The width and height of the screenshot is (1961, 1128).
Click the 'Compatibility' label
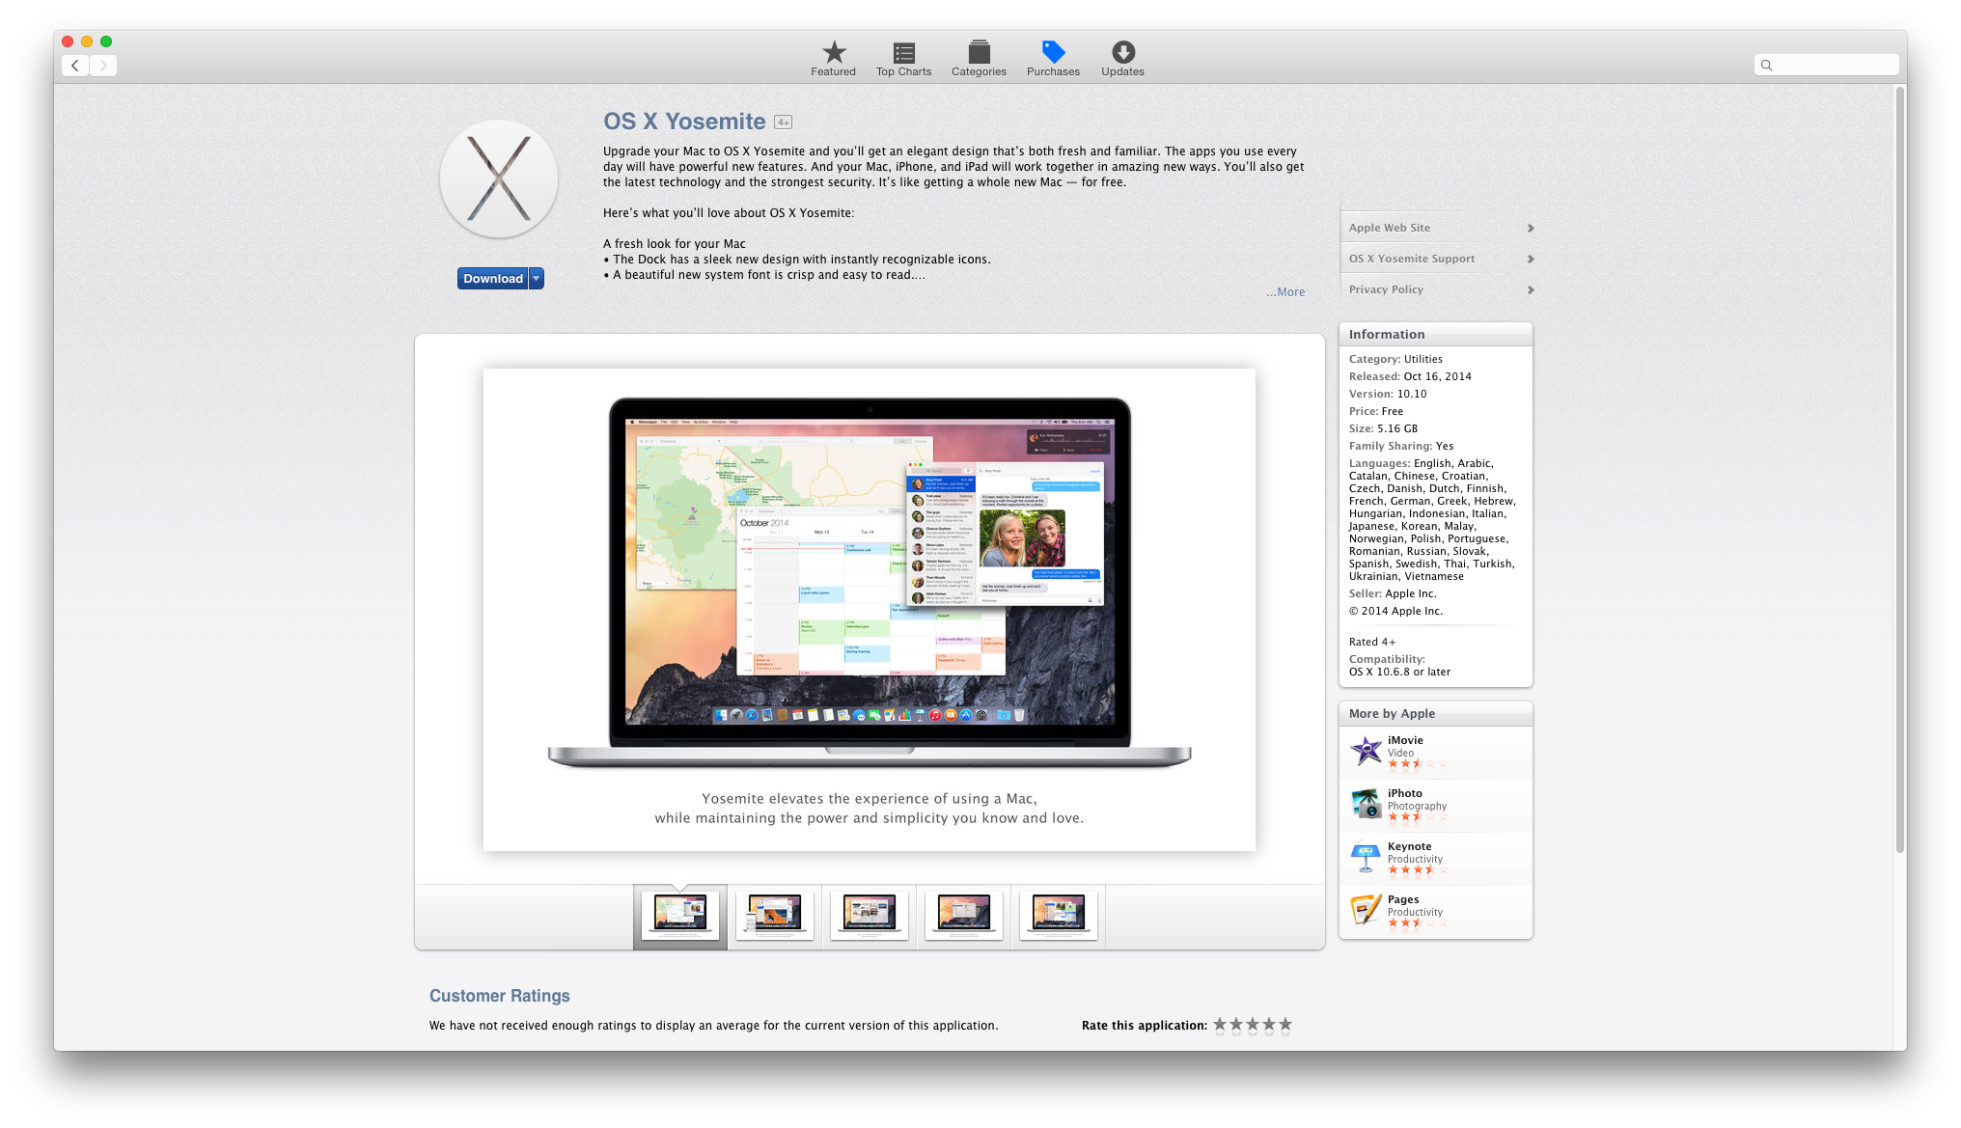pyautogui.click(x=1387, y=659)
